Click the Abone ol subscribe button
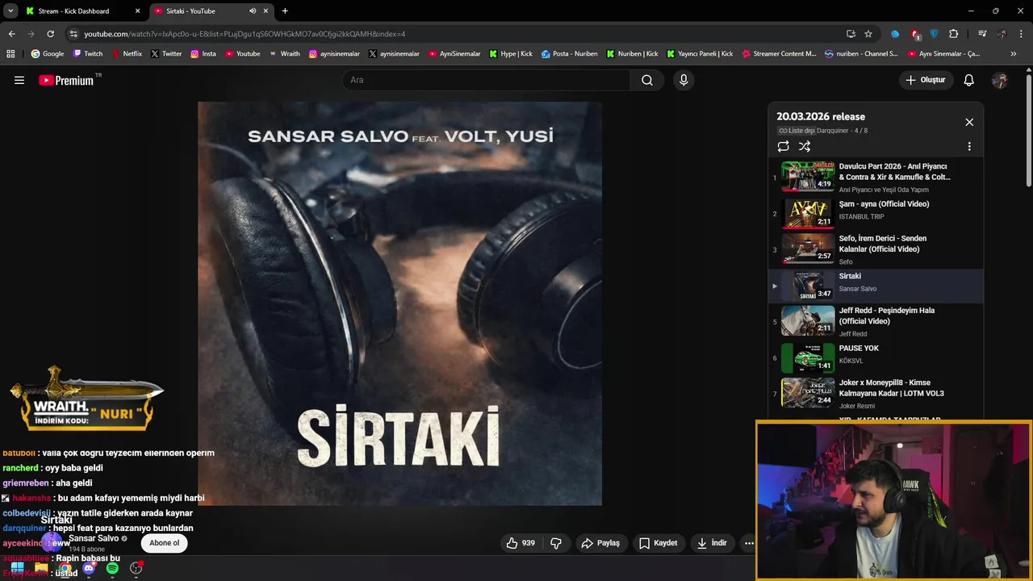 pos(165,543)
